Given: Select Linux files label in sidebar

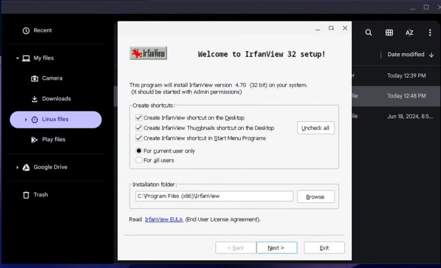Looking at the screenshot, I should point(55,119).
